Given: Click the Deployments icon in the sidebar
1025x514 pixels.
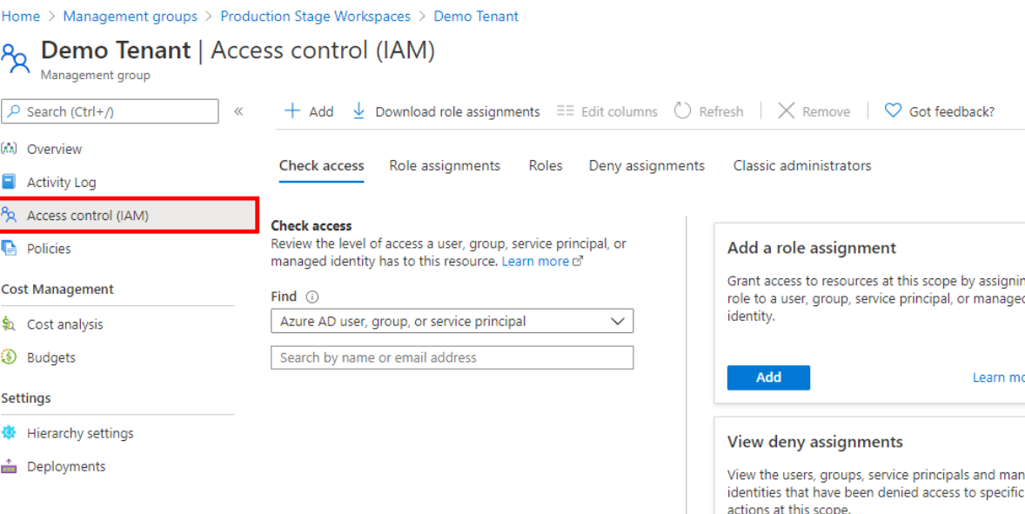Looking at the screenshot, I should coord(10,466).
